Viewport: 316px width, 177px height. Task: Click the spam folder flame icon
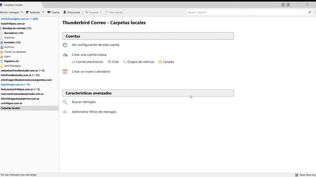pos(2,57)
